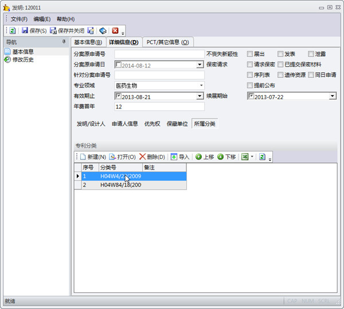The image size is (344, 309).
Task: Enable the 请求保密 checkbox
Action: tap(249, 64)
